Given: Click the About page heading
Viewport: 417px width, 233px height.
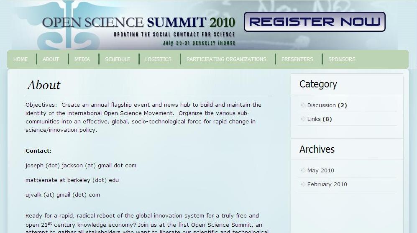Looking at the screenshot, I should (x=44, y=85).
